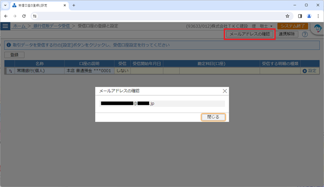The image size is (324, 187).
Task: Toggle the browser side panel icon
Action: pos(300,16)
